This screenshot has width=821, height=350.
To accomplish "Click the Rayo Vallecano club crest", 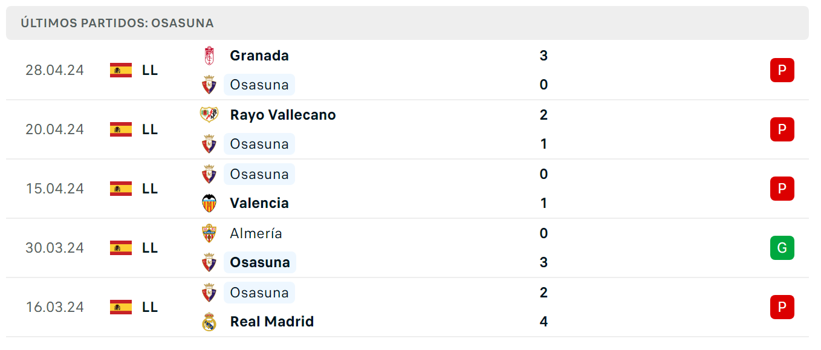I will tap(209, 115).
